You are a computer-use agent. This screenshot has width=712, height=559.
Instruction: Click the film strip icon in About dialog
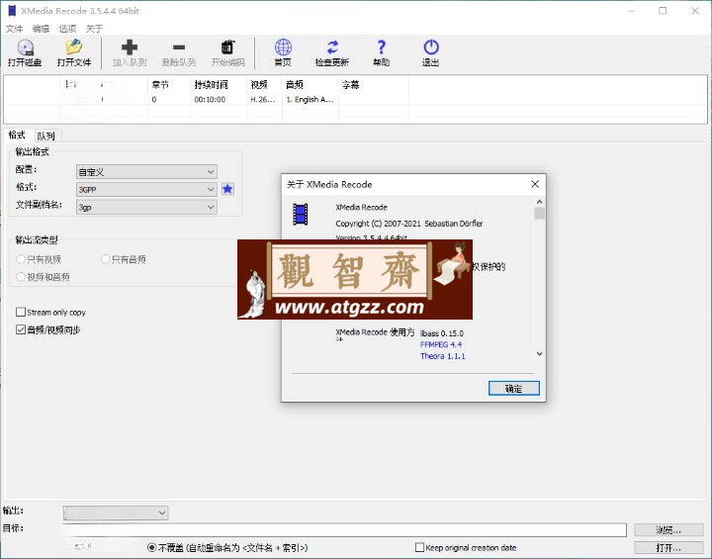coord(301,215)
